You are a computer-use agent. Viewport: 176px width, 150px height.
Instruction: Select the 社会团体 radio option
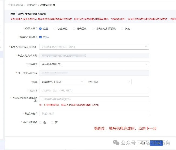pos(75,28)
